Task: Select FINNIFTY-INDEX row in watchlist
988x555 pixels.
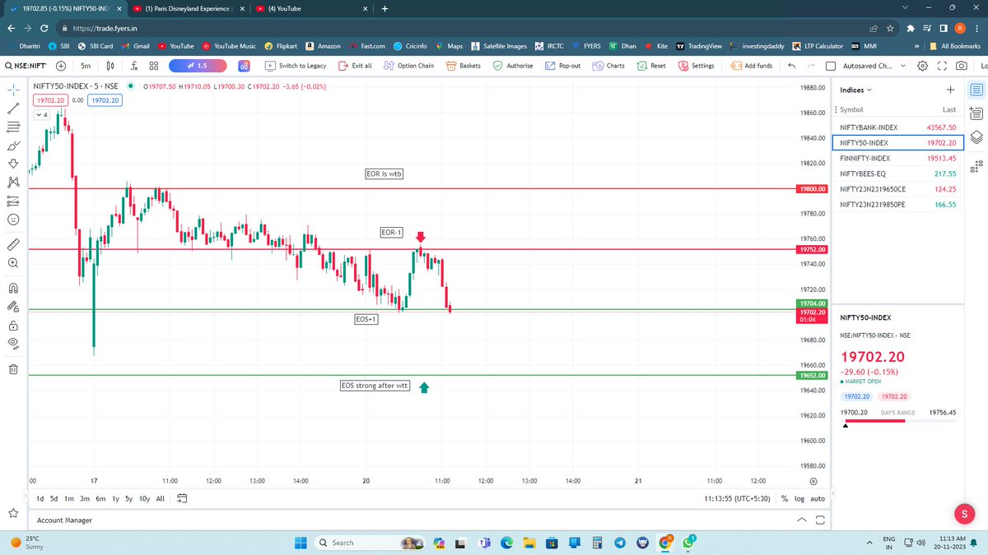Action: point(896,158)
